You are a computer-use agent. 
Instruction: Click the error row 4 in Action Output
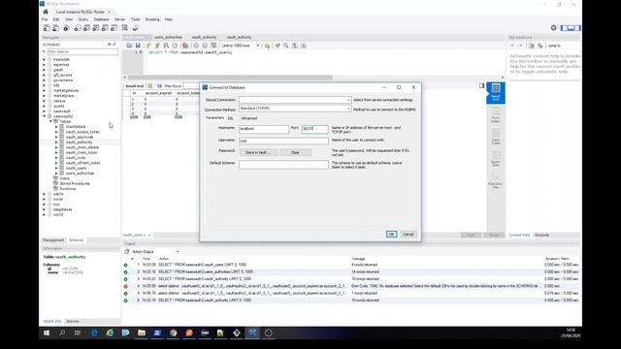coord(351,286)
